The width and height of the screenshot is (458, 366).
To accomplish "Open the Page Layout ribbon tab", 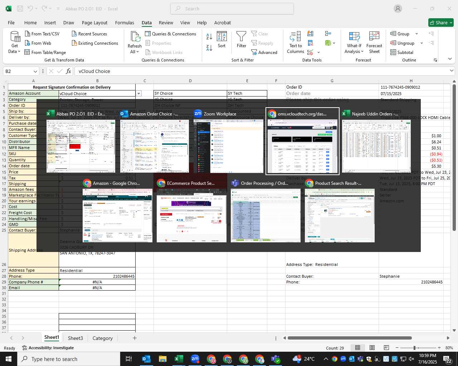I will point(94,23).
